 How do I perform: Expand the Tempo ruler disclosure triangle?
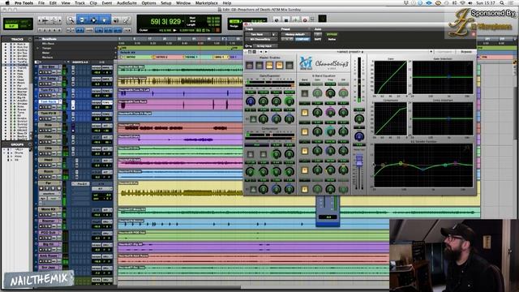click(38, 48)
